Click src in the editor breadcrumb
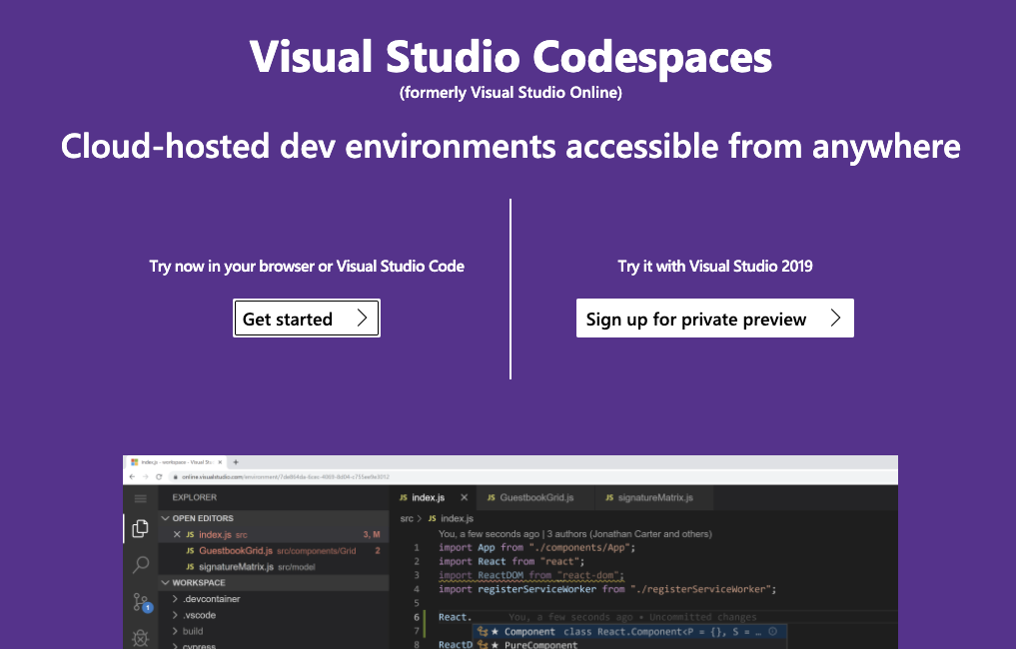 click(x=407, y=518)
